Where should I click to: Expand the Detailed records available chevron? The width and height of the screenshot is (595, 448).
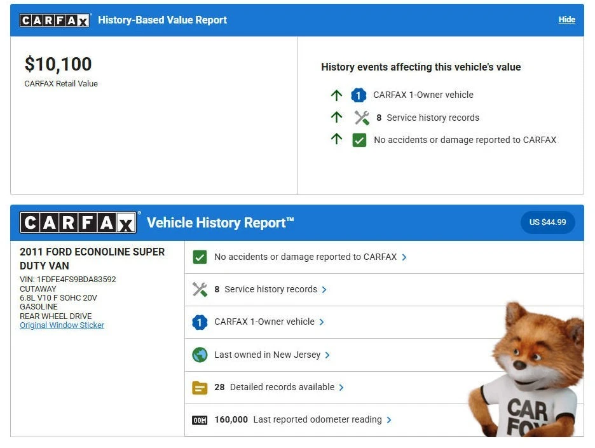pos(341,387)
